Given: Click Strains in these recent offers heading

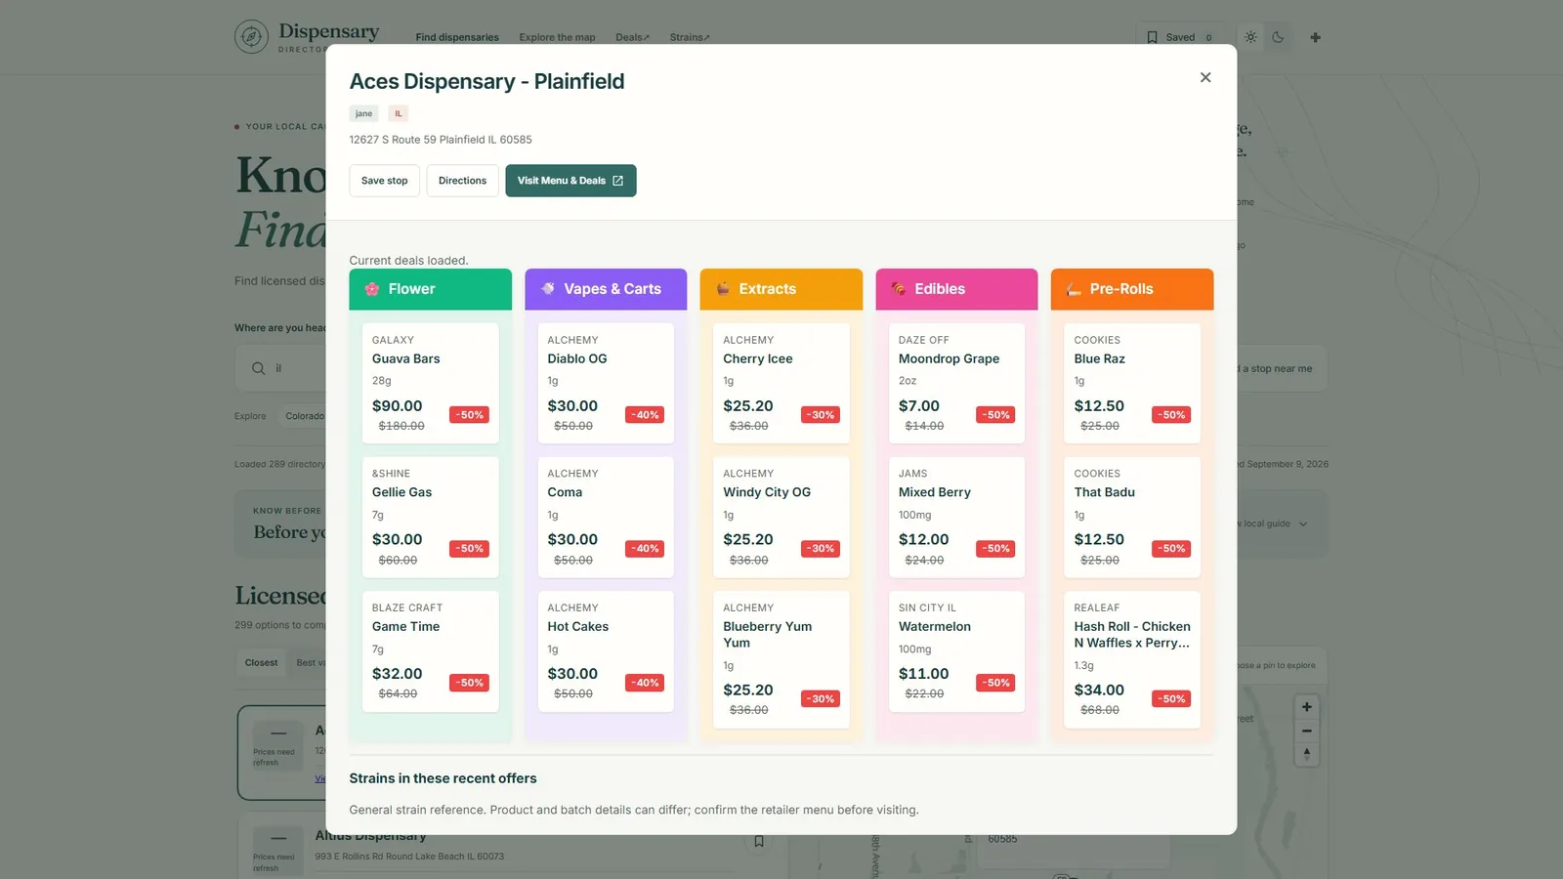Looking at the screenshot, I should click(444, 778).
